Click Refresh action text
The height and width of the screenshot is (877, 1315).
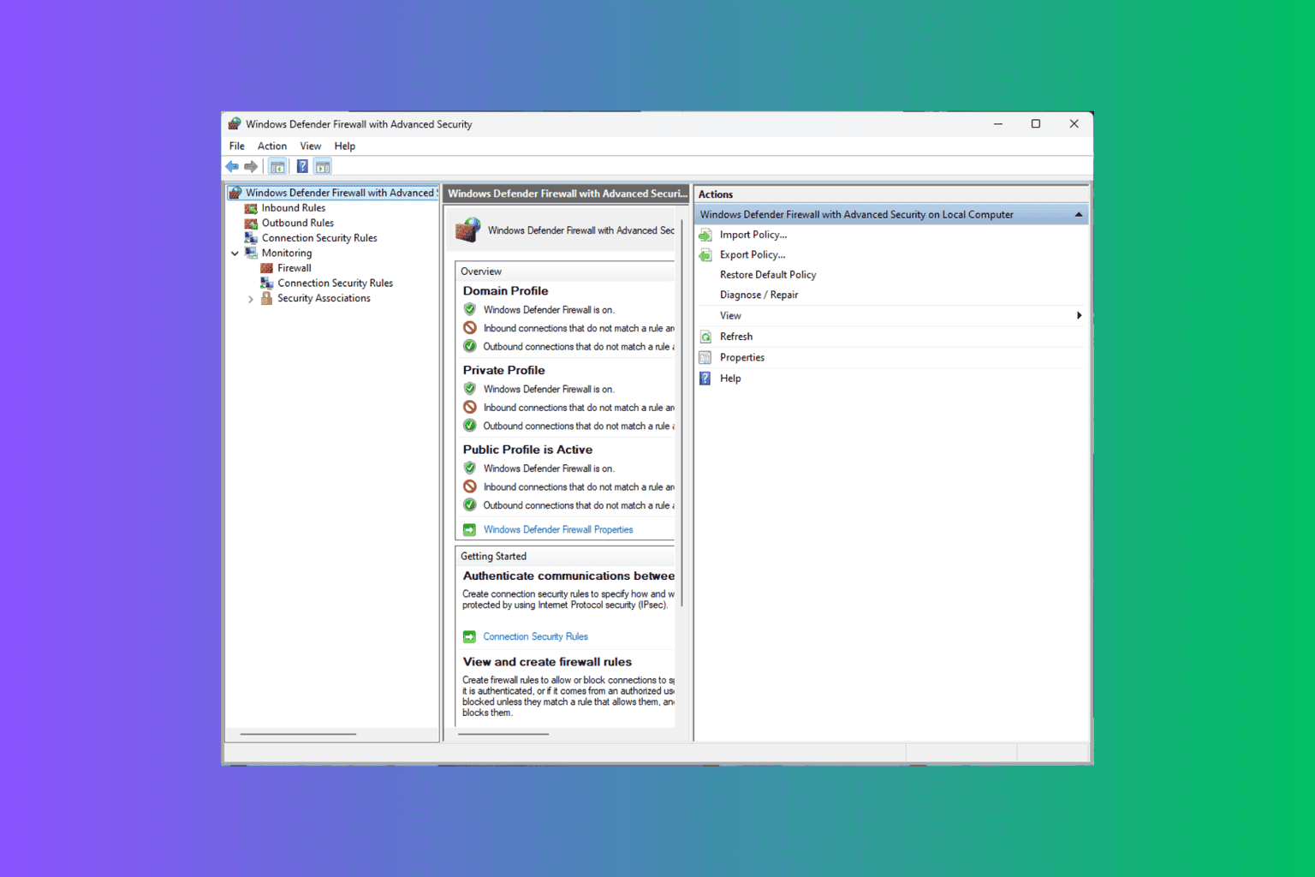coord(736,337)
